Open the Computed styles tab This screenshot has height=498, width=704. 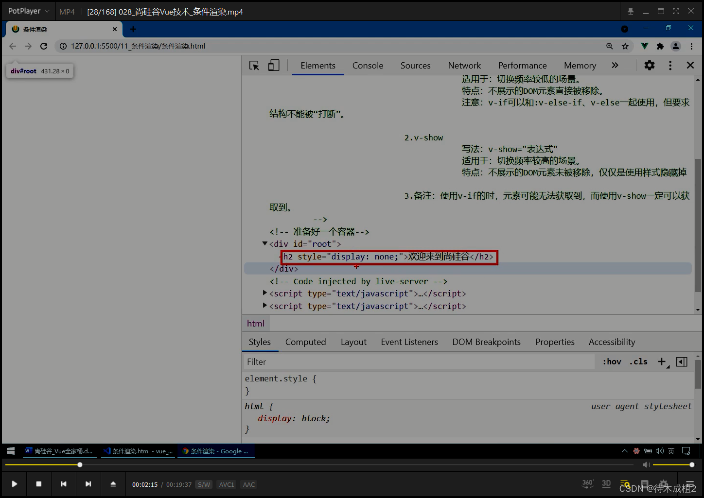click(x=305, y=342)
